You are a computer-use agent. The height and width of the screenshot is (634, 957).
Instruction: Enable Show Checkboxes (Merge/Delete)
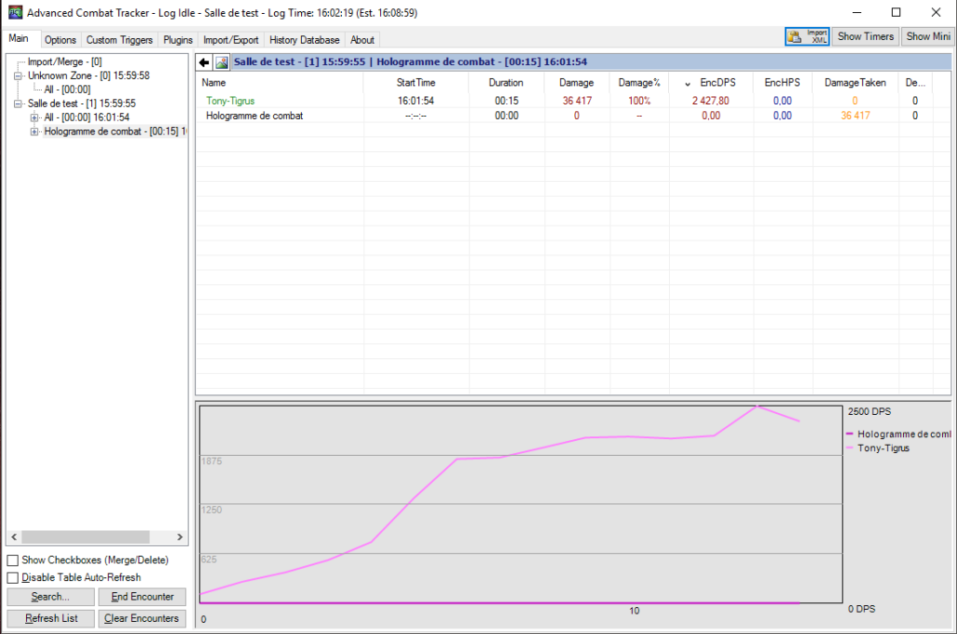coord(13,561)
